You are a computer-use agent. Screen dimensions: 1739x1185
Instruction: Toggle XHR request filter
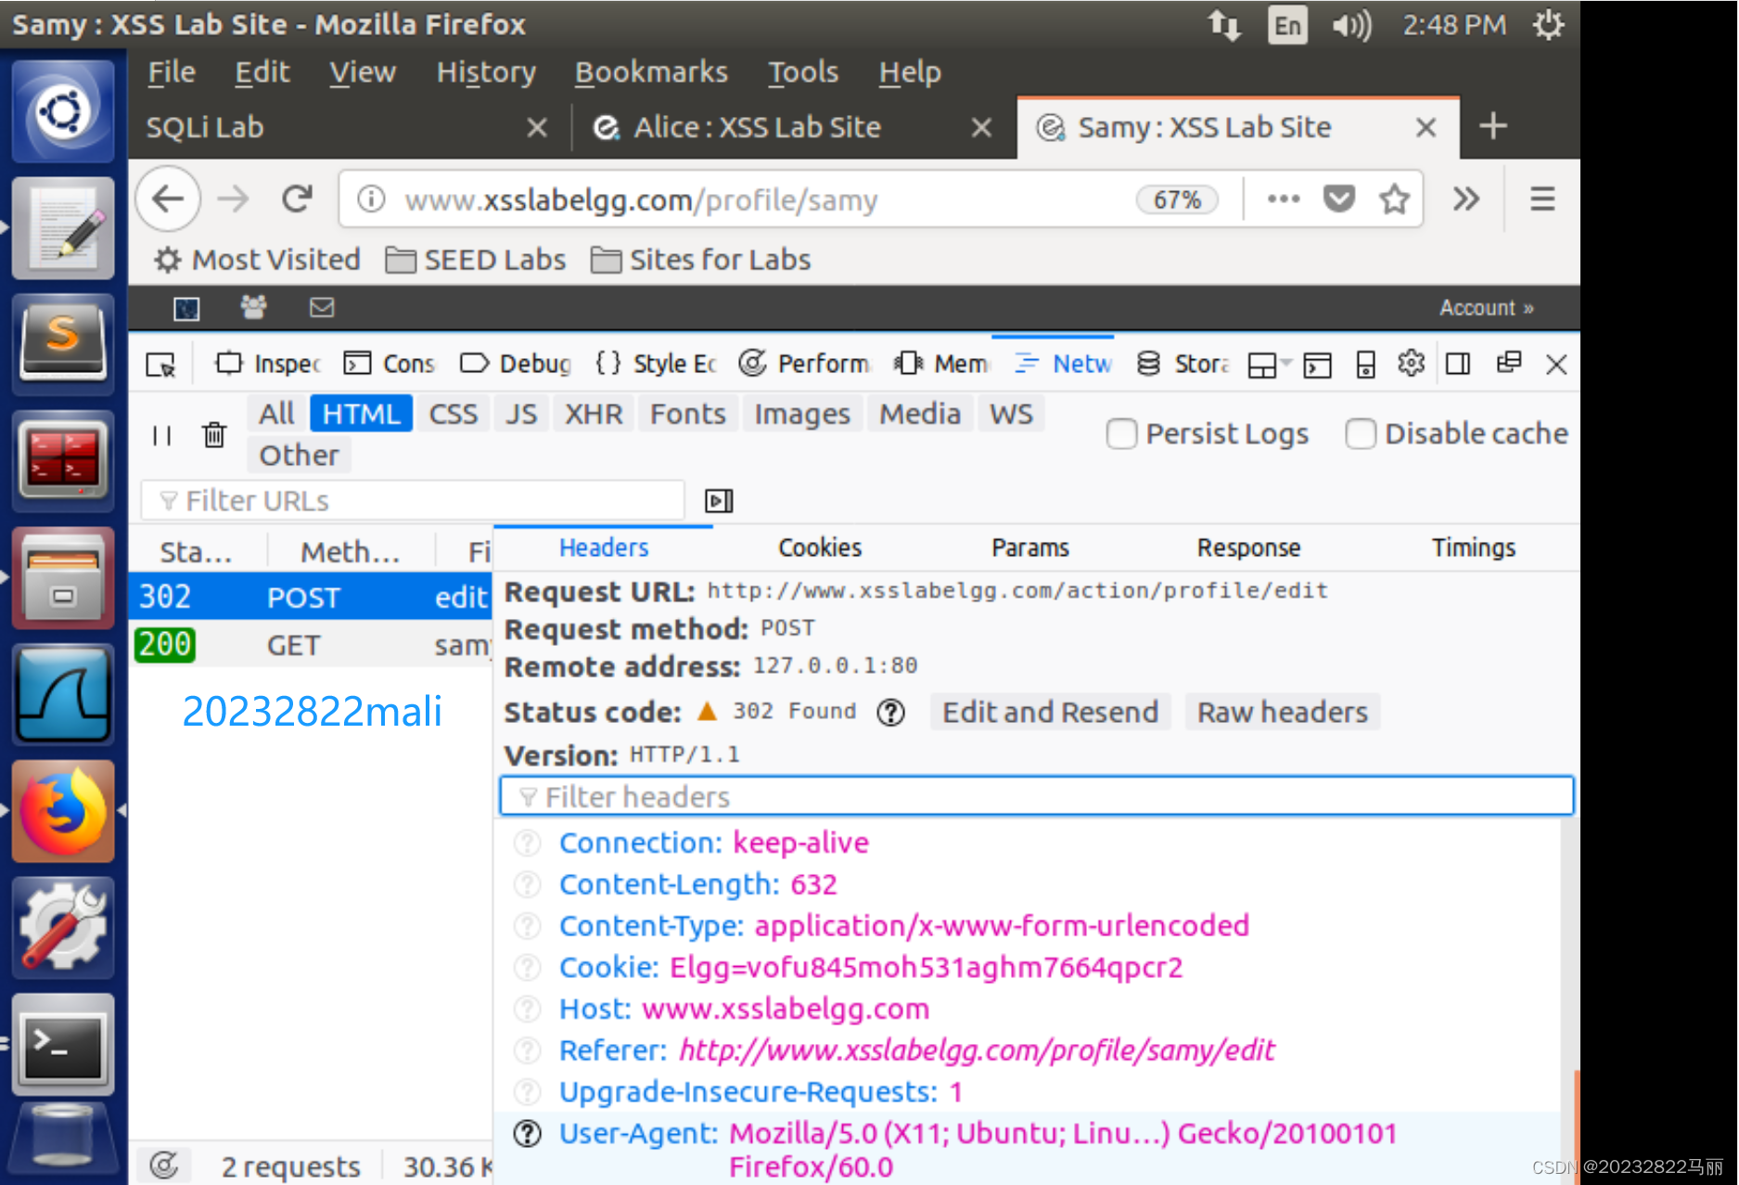(x=594, y=414)
